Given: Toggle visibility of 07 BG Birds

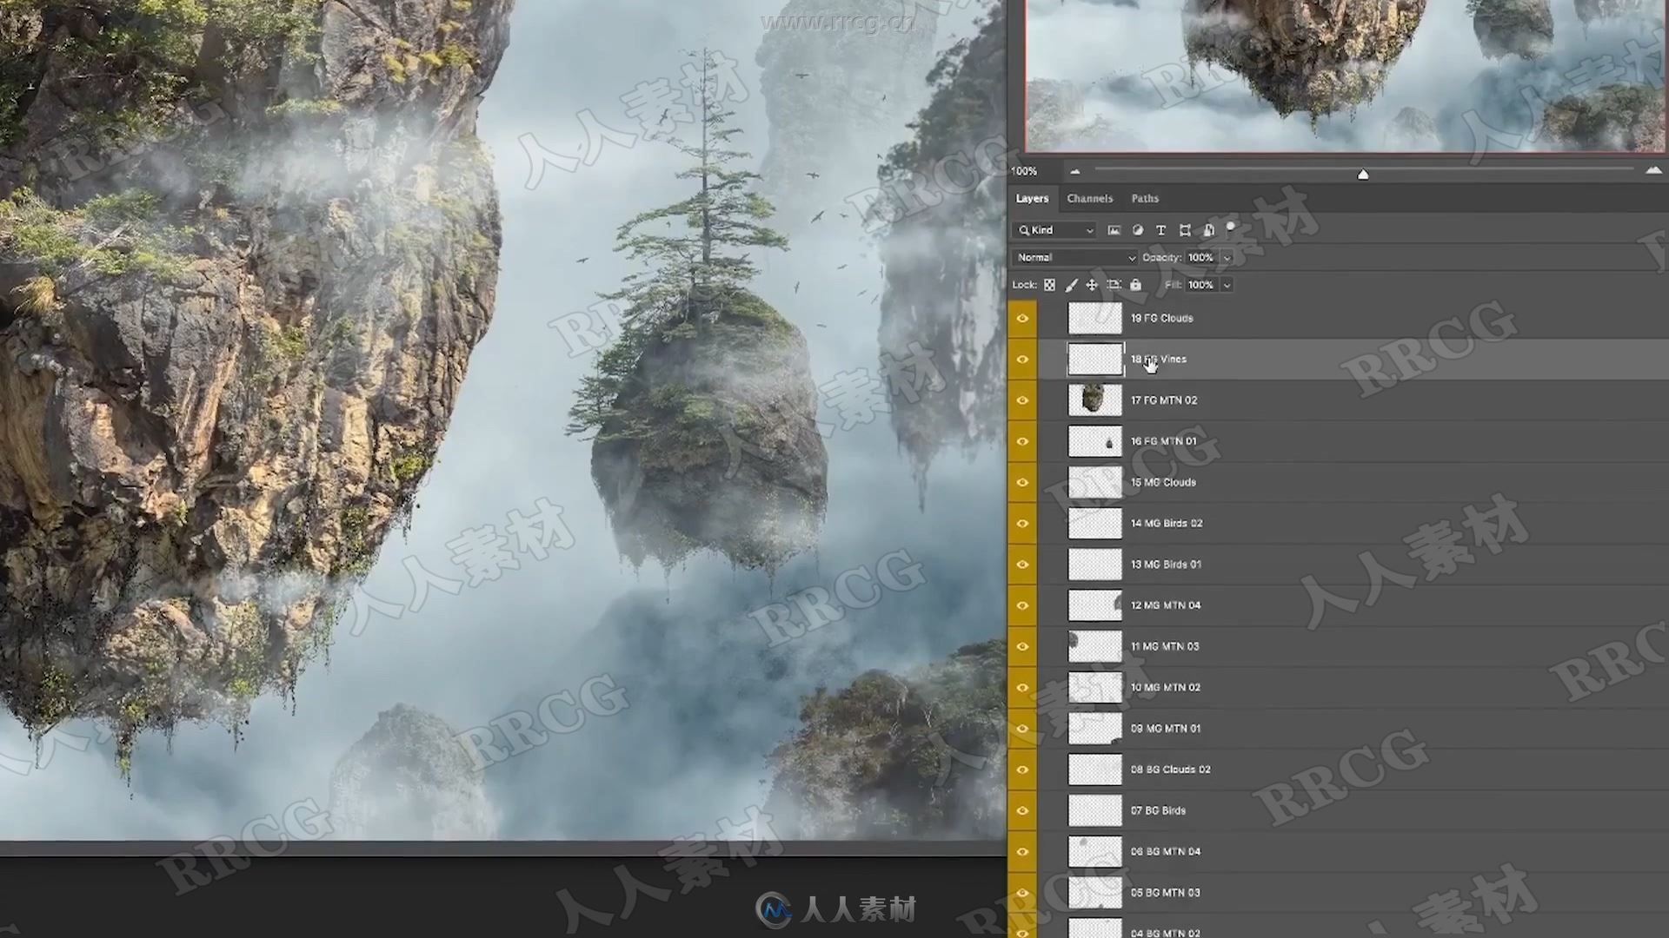Looking at the screenshot, I should (1022, 810).
